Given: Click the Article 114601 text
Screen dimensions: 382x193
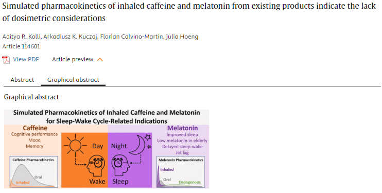Looking at the screenshot, I should coord(21,46).
